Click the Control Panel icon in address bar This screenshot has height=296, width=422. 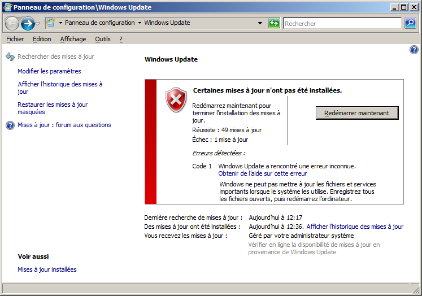tap(50, 23)
